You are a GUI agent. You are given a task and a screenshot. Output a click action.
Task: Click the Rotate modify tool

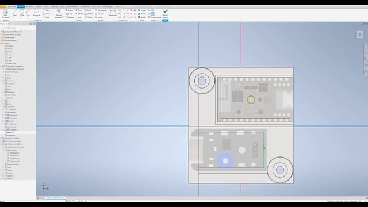click(70, 17)
